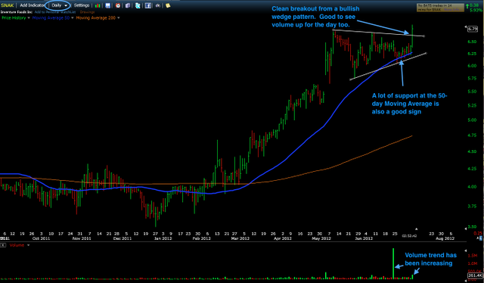Viewport: 484px width, 283px height.
Task: Click the volume axis top arrow
Action: pos(466,250)
